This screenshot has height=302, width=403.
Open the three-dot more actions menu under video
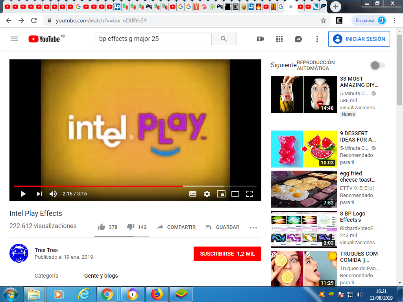click(253, 227)
